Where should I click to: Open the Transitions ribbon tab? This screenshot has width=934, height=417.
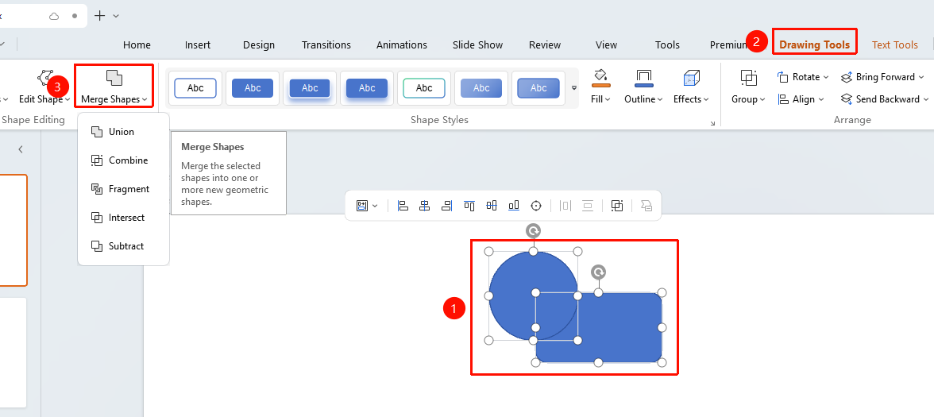point(326,44)
